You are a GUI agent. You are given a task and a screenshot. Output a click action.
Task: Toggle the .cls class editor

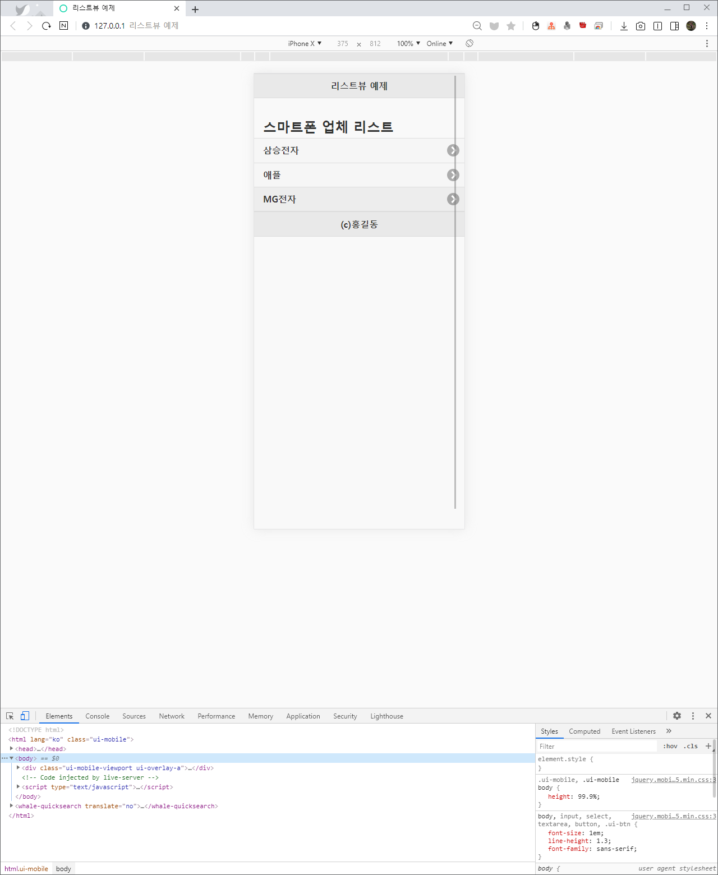[x=691, y=746]
